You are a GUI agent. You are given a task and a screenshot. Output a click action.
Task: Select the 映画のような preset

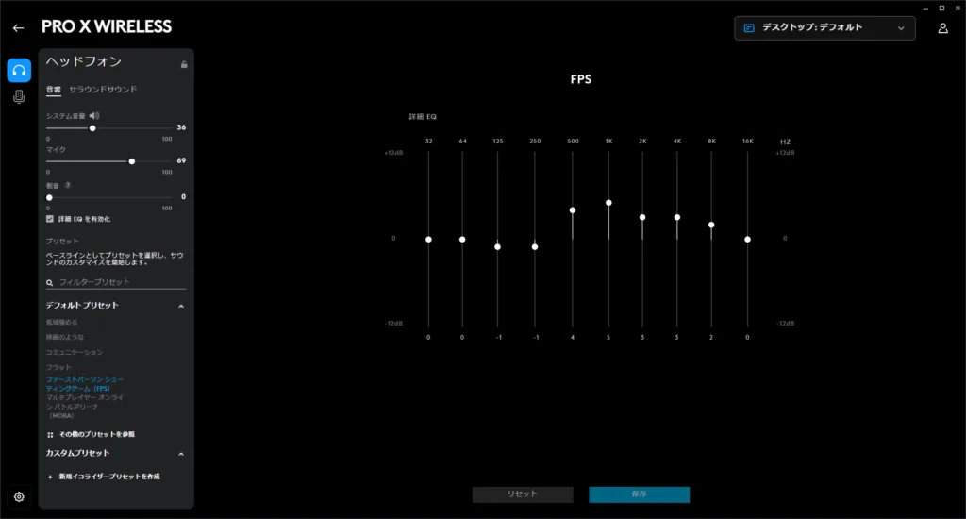click(x=65, y=337)
